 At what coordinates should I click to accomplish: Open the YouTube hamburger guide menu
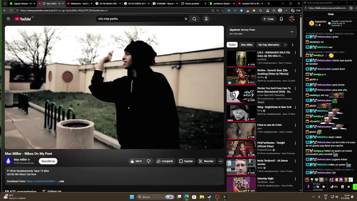tap(8, 19)
